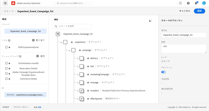The width and height of the screenshot is (209, 111).
Task: Focus the Experience Cloud search box
Action: (71, 3)
